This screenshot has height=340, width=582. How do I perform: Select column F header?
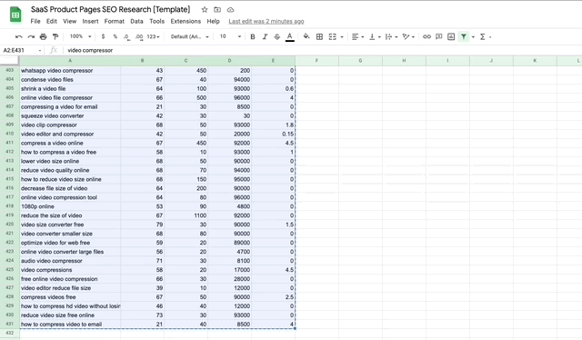[x=316, y=61]
